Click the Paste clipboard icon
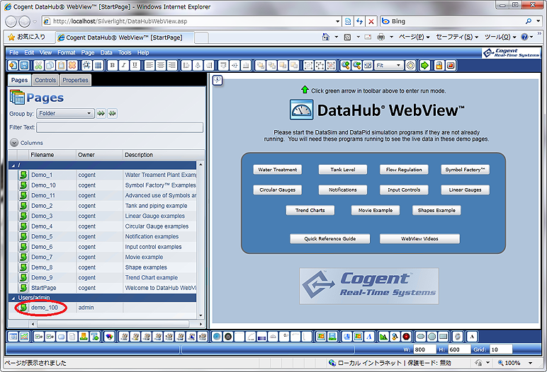The width and height of the screenshot is (547, 372). pos(61,65)
